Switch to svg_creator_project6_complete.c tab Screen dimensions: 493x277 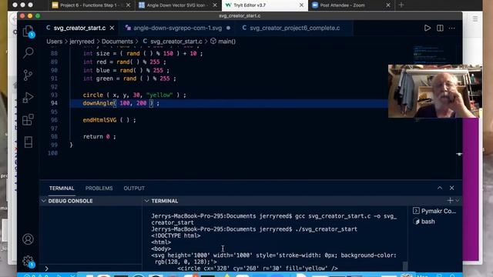coord(294,28)
